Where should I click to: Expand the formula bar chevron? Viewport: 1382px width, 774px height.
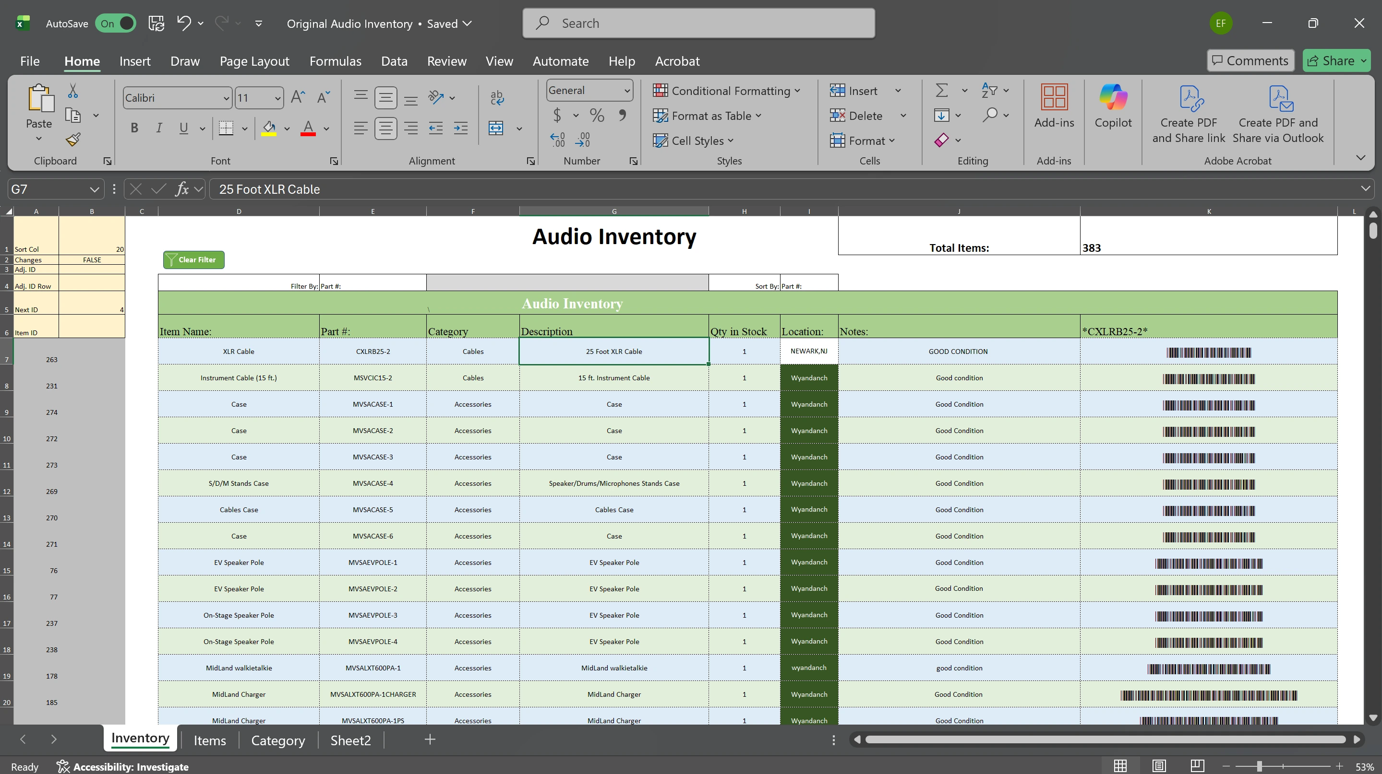point(1365,188)
